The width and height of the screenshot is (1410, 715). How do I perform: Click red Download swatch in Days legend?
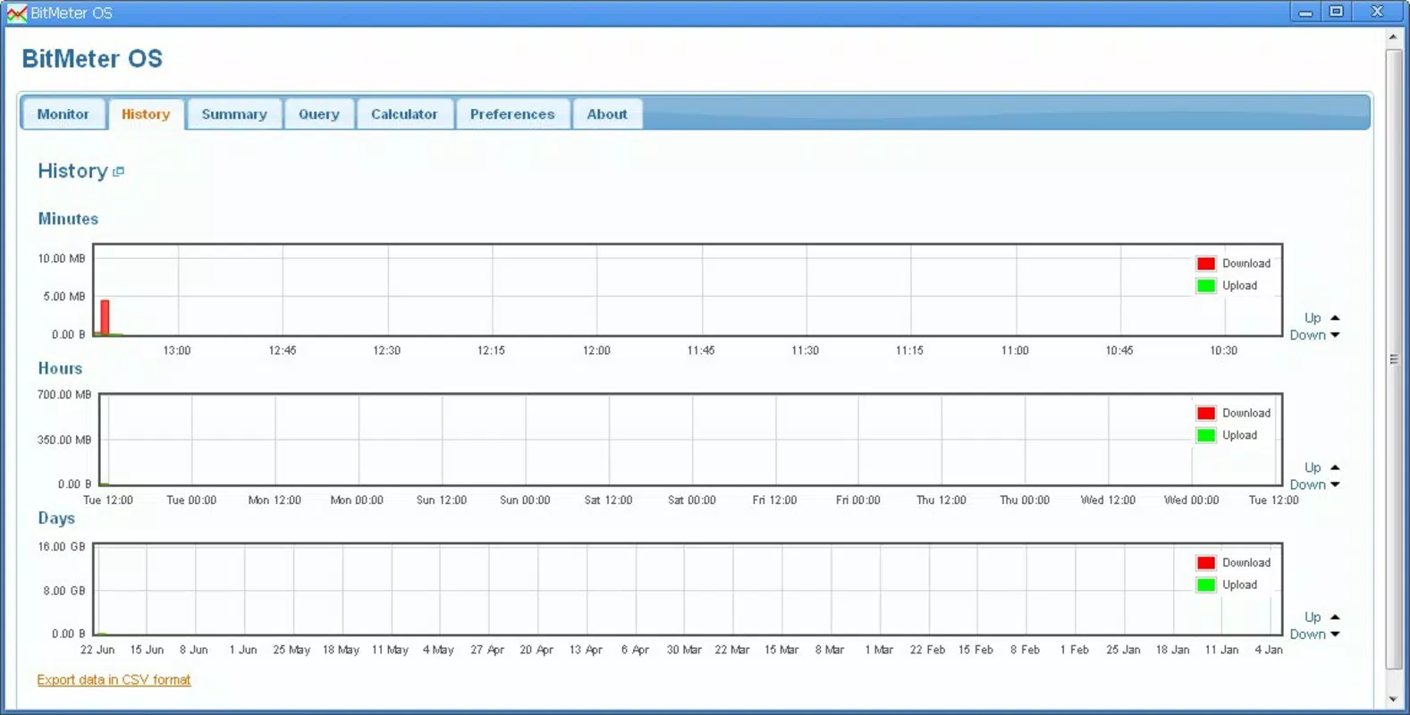pyautogui.click(x=1206, y=563)
